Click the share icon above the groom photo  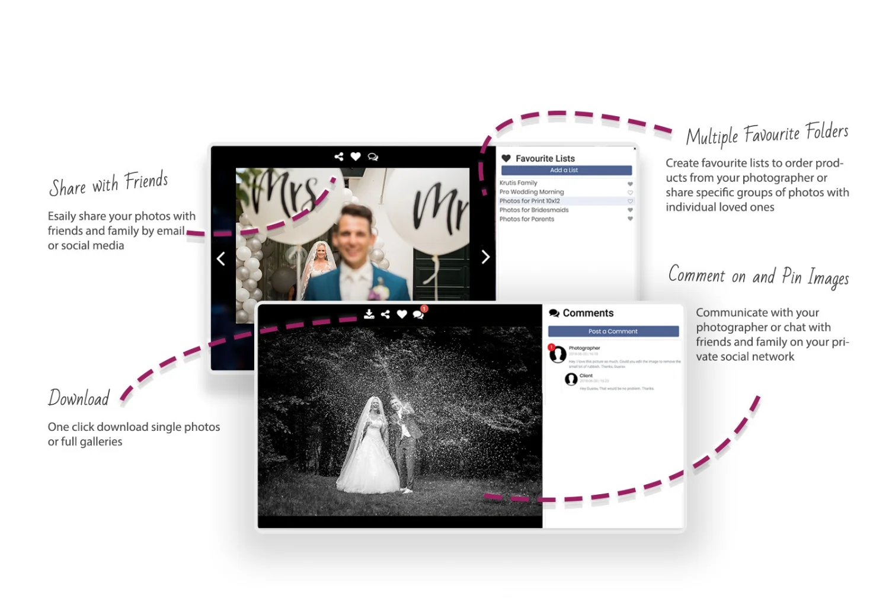(339, 156)
